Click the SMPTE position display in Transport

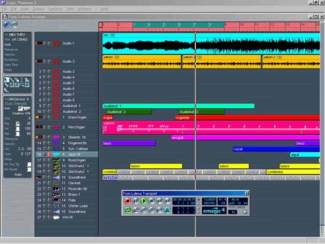(184, 199)
